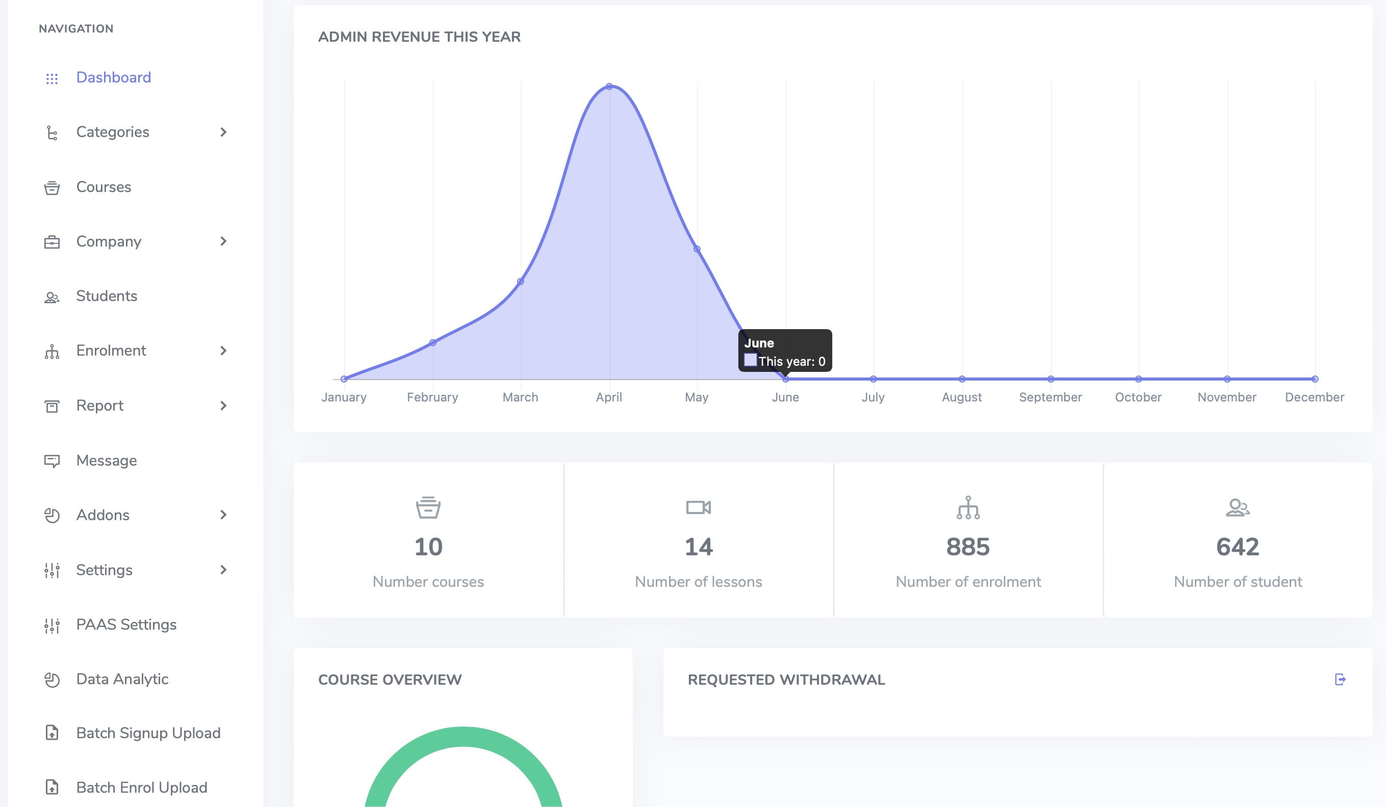Click the Company briefcase icon

pos(52,243)
